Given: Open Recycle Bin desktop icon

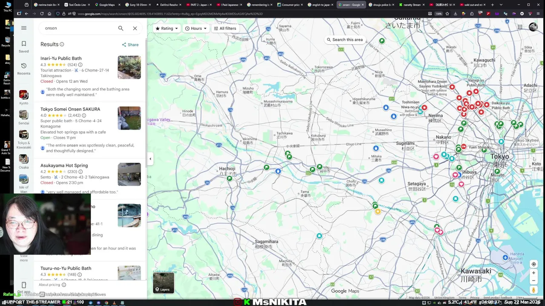Looking at the screenshot, I should (7, 42).
